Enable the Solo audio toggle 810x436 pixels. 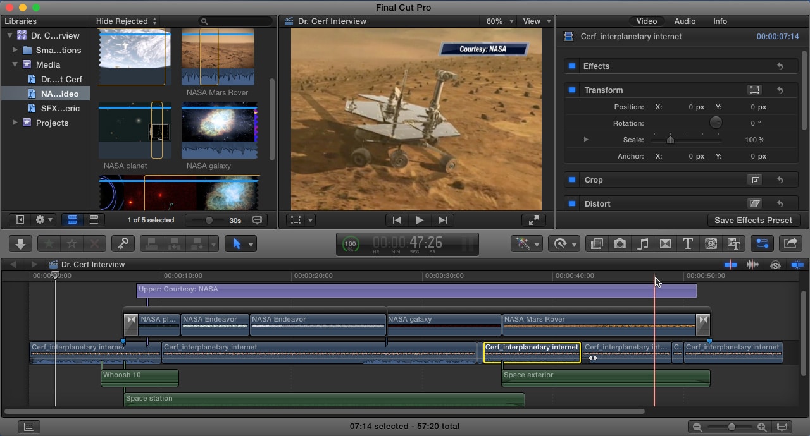[775, 265]
